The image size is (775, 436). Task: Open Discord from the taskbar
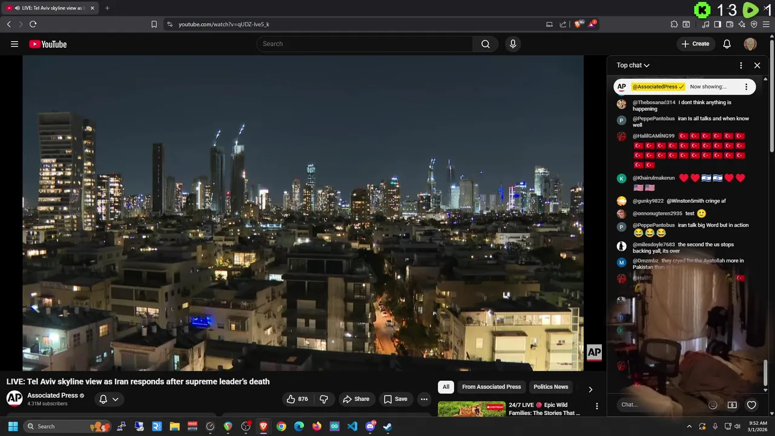coord(370,426)
